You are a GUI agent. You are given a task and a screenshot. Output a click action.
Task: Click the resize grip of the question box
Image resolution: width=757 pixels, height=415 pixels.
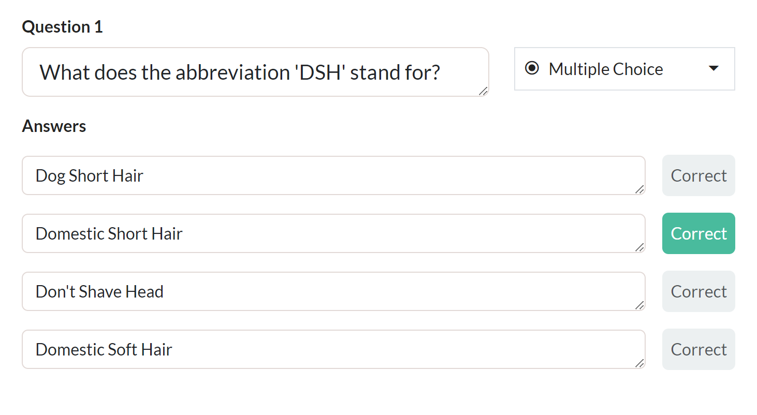click(x=484, y=92)
